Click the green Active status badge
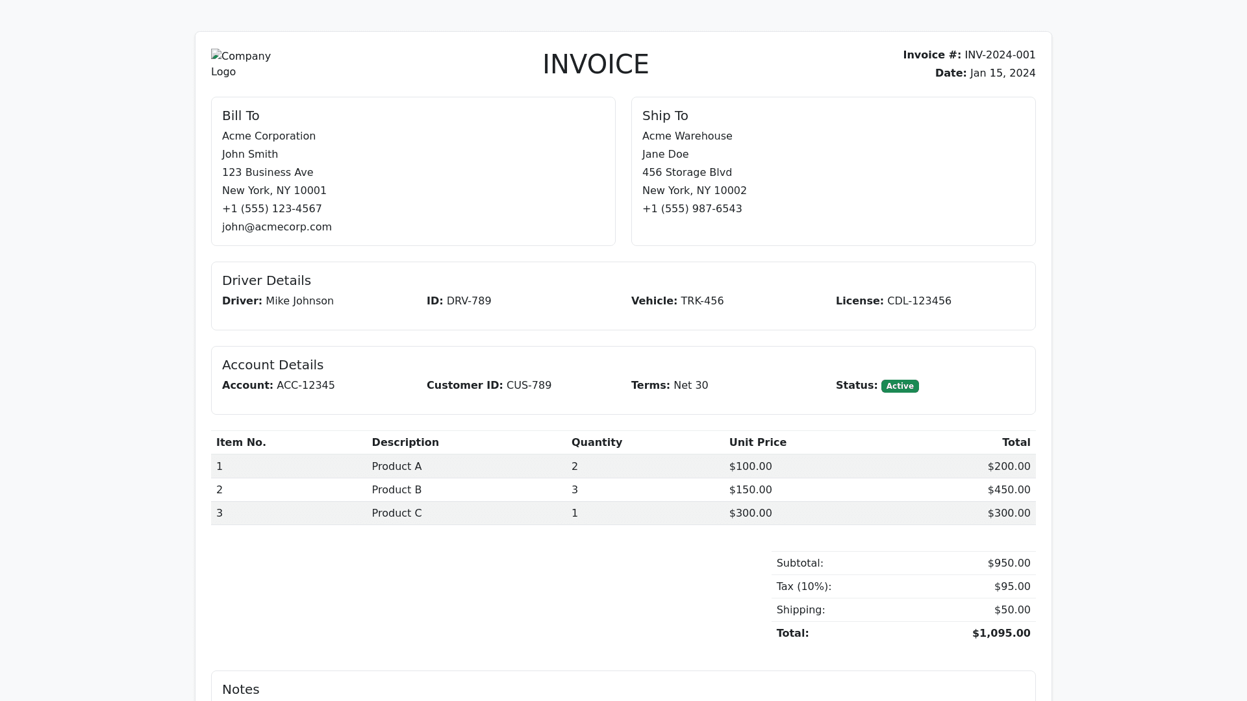Screen dimensions: 1247x701 [x=900, y=386]
